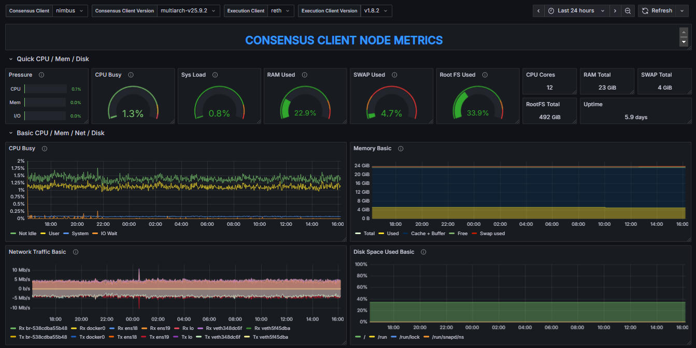Click the Refresh dashboard button
Image resolution: width=696 pixels, height=348 pixels.
pyautogui.click(x=657, y=11)
